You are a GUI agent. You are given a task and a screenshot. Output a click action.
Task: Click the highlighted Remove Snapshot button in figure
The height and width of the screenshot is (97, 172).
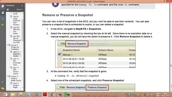point(77,44)
